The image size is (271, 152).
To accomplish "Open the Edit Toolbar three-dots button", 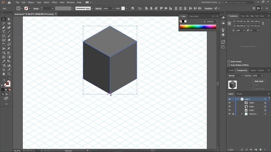I will 6,104.
